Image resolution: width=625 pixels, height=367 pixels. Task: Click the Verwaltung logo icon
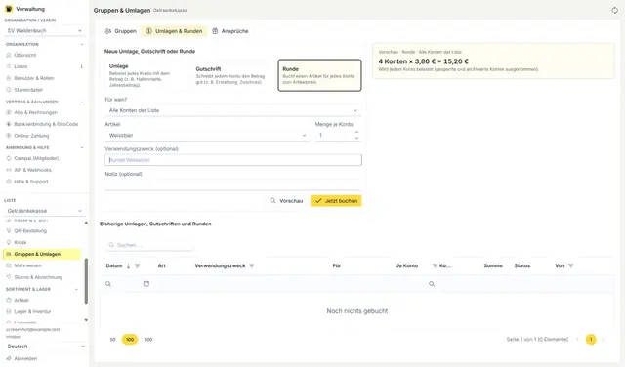pyautogui.click(x=9, y=9)
